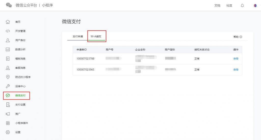Click the help question mark icon

coord(241,37)
